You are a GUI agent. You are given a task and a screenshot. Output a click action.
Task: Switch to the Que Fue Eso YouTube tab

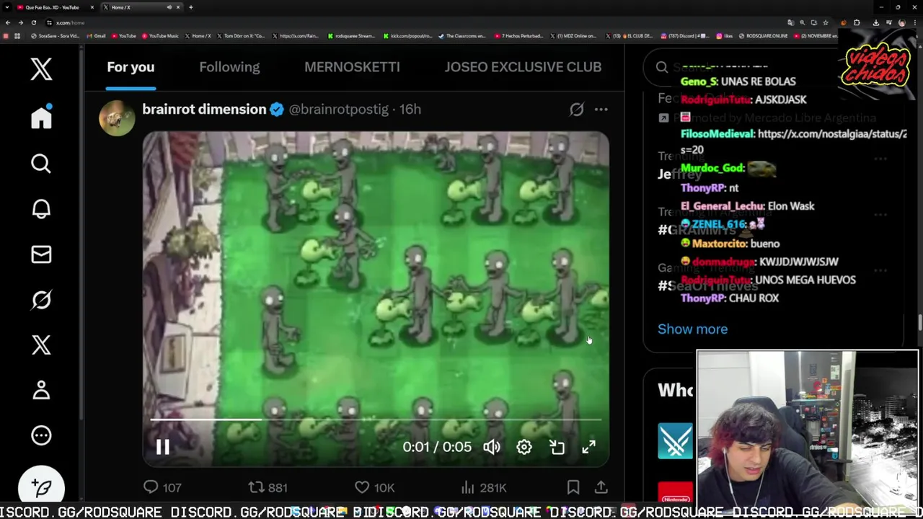[52, 7]
